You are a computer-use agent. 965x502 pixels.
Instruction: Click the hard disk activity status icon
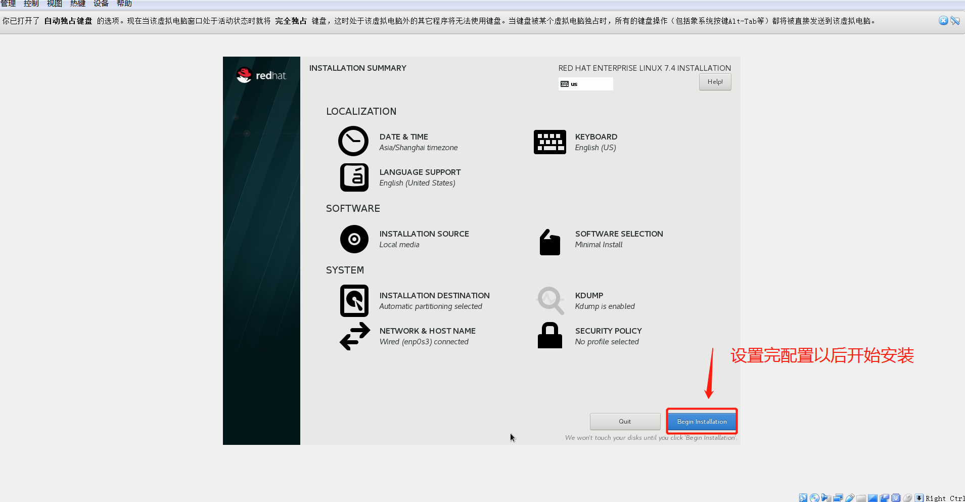803,498
